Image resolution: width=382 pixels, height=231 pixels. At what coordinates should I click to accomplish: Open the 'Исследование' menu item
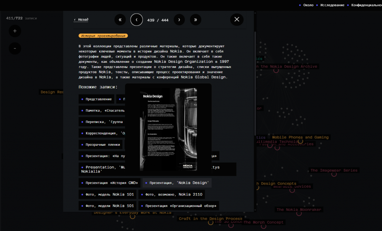pyautogui.click(x=332, y=5)
